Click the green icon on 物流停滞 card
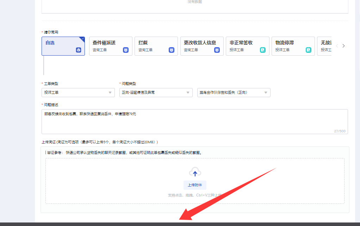The height and width of the screenshot is (226, 360). 309,50
